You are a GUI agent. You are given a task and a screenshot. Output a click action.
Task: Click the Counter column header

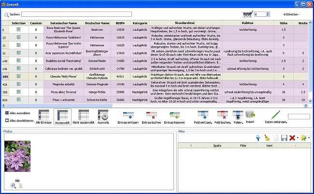pyautogui.click(x=36, y=23)
